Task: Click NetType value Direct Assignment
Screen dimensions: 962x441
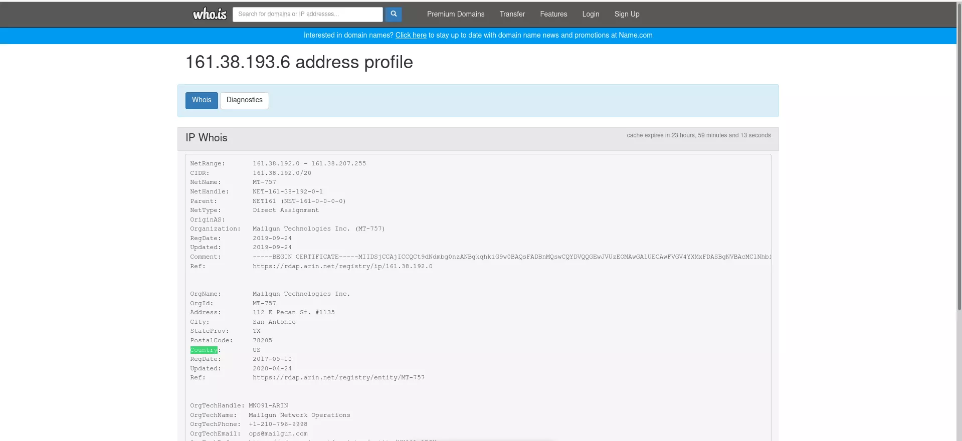Action: [x=286, y=210]
